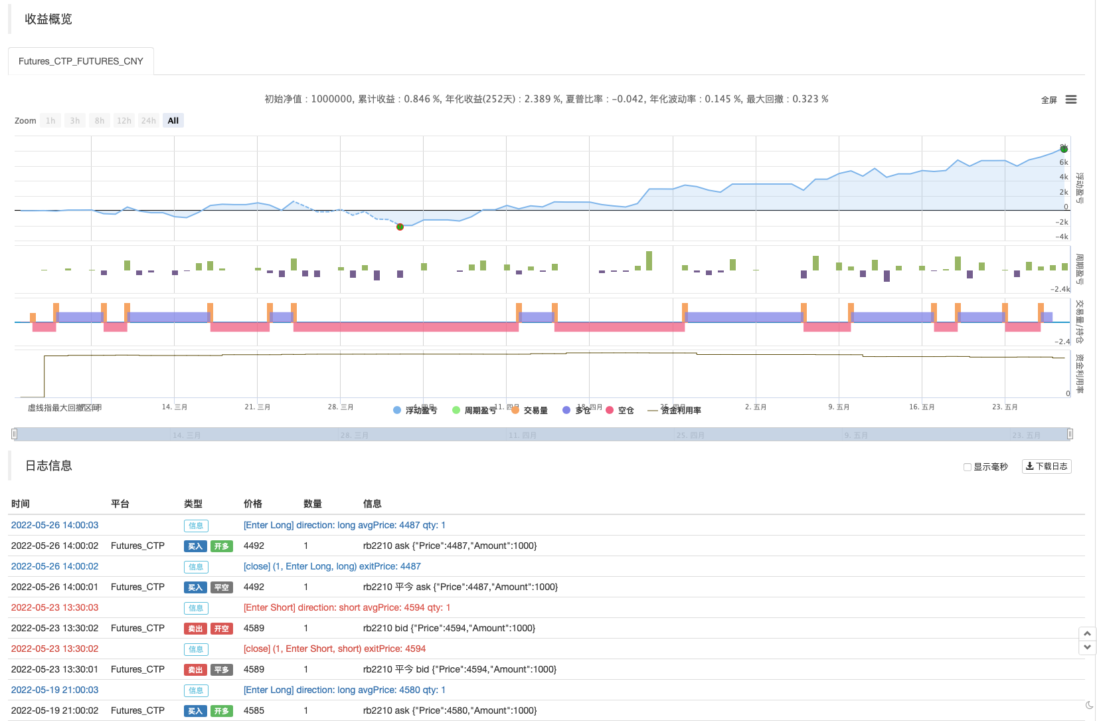Click the 全屏 fullscreen button

[1049, 100]
